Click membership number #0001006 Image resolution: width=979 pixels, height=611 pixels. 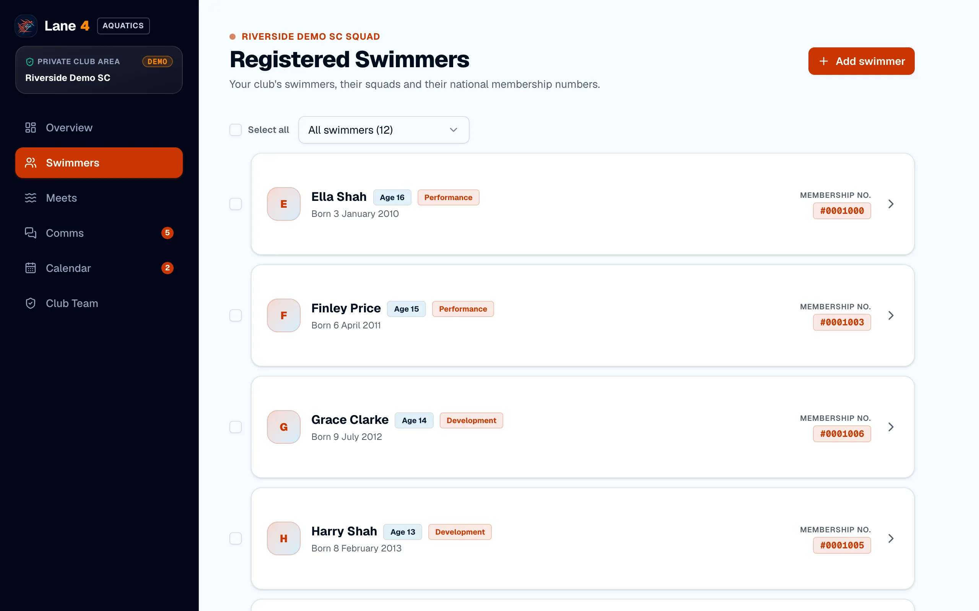coord(842,434)
